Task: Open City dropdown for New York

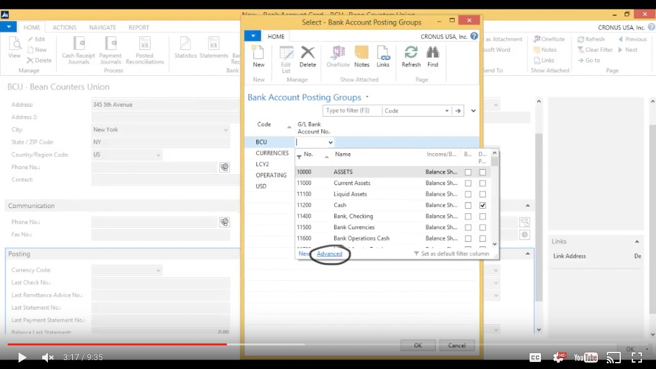Action: pos(225,130)
